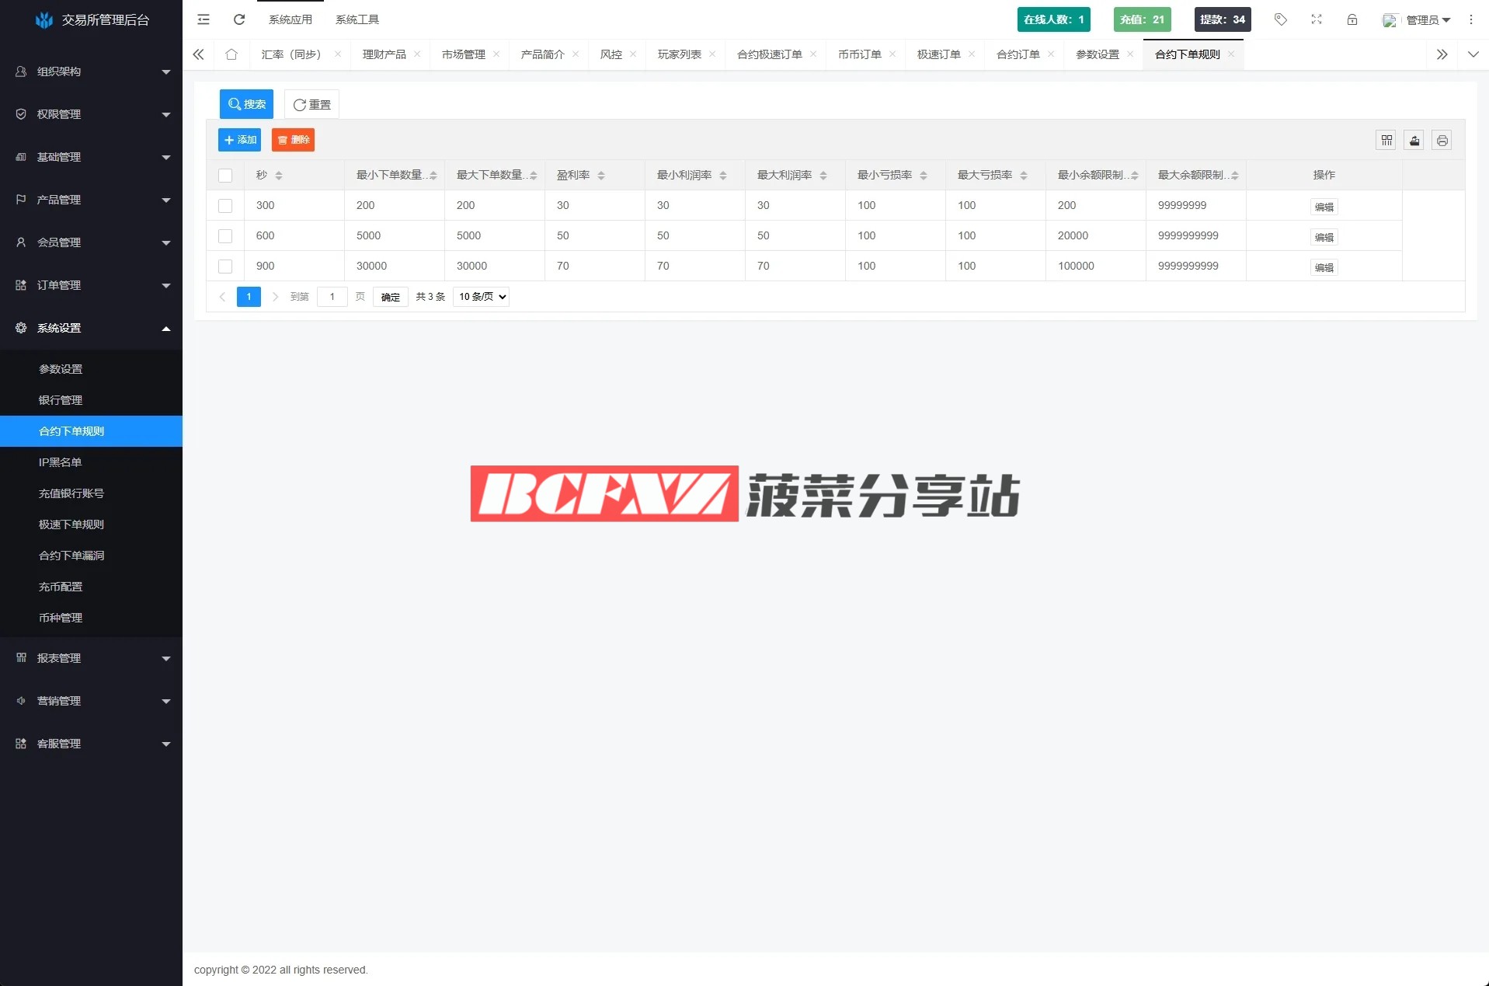The image size is (1489, 986).
Task: Switch to the 参数设置 tab
Action: 1097,54
